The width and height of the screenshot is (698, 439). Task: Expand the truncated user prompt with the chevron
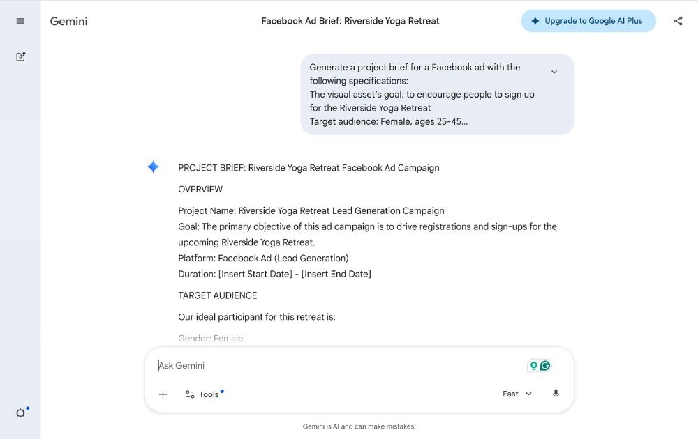[x=554, y=71]
